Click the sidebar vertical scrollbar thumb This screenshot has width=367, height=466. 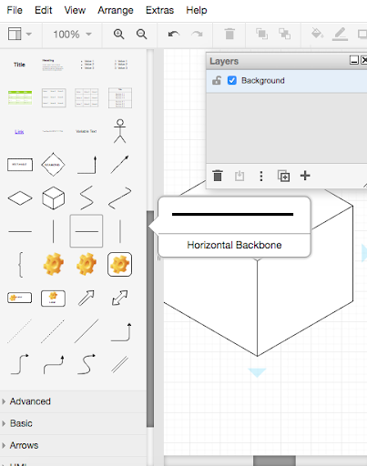tap(150, 319)
